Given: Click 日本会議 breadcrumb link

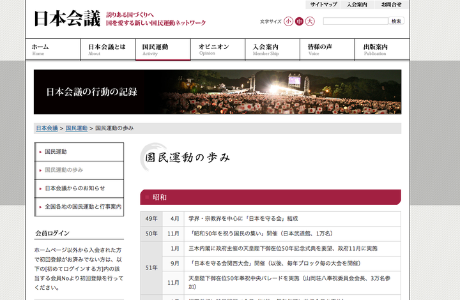Looking at the screenshot, I should (x=47, y=128).
